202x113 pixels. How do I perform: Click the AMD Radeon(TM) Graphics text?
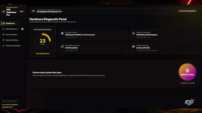pyautogui.click(x=147, y=35)
